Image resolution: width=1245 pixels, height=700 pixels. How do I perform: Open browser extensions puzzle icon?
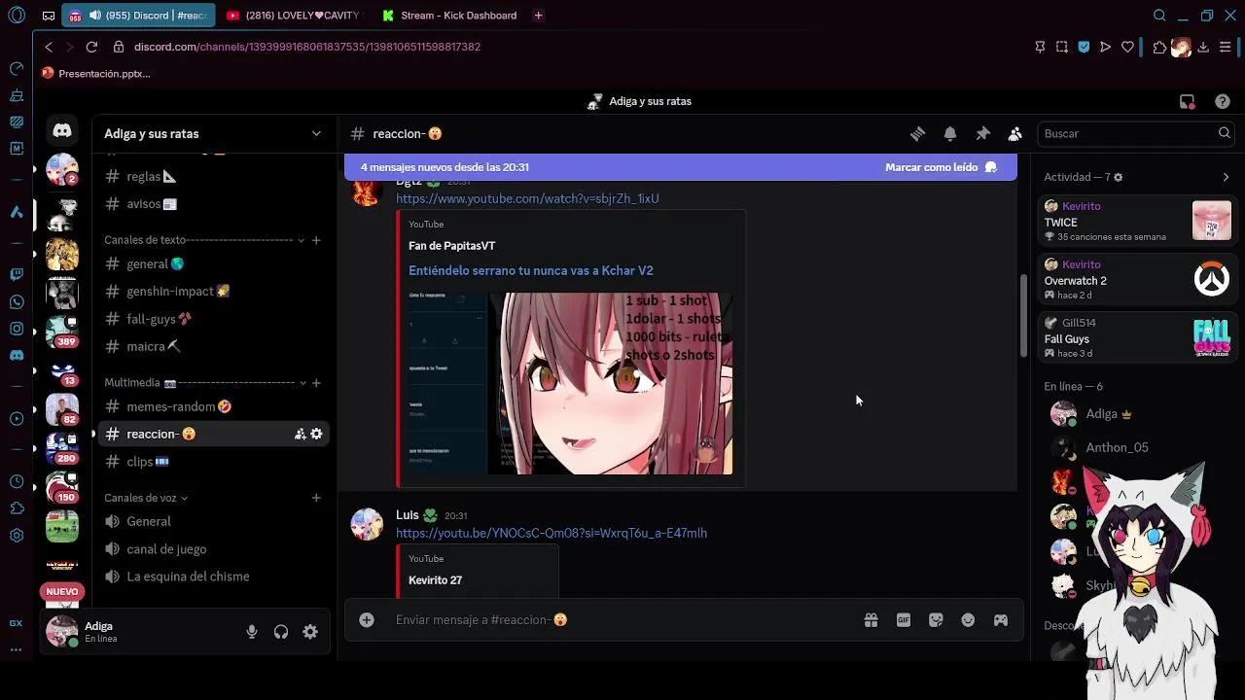pos(1159,47)
